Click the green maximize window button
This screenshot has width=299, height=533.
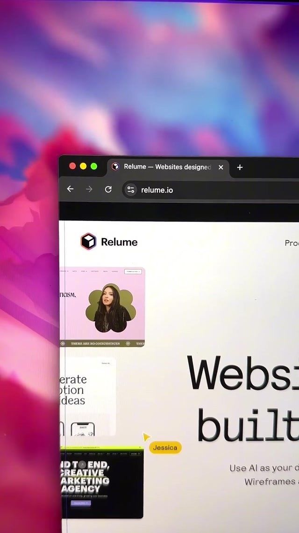(x=94, y=166)
